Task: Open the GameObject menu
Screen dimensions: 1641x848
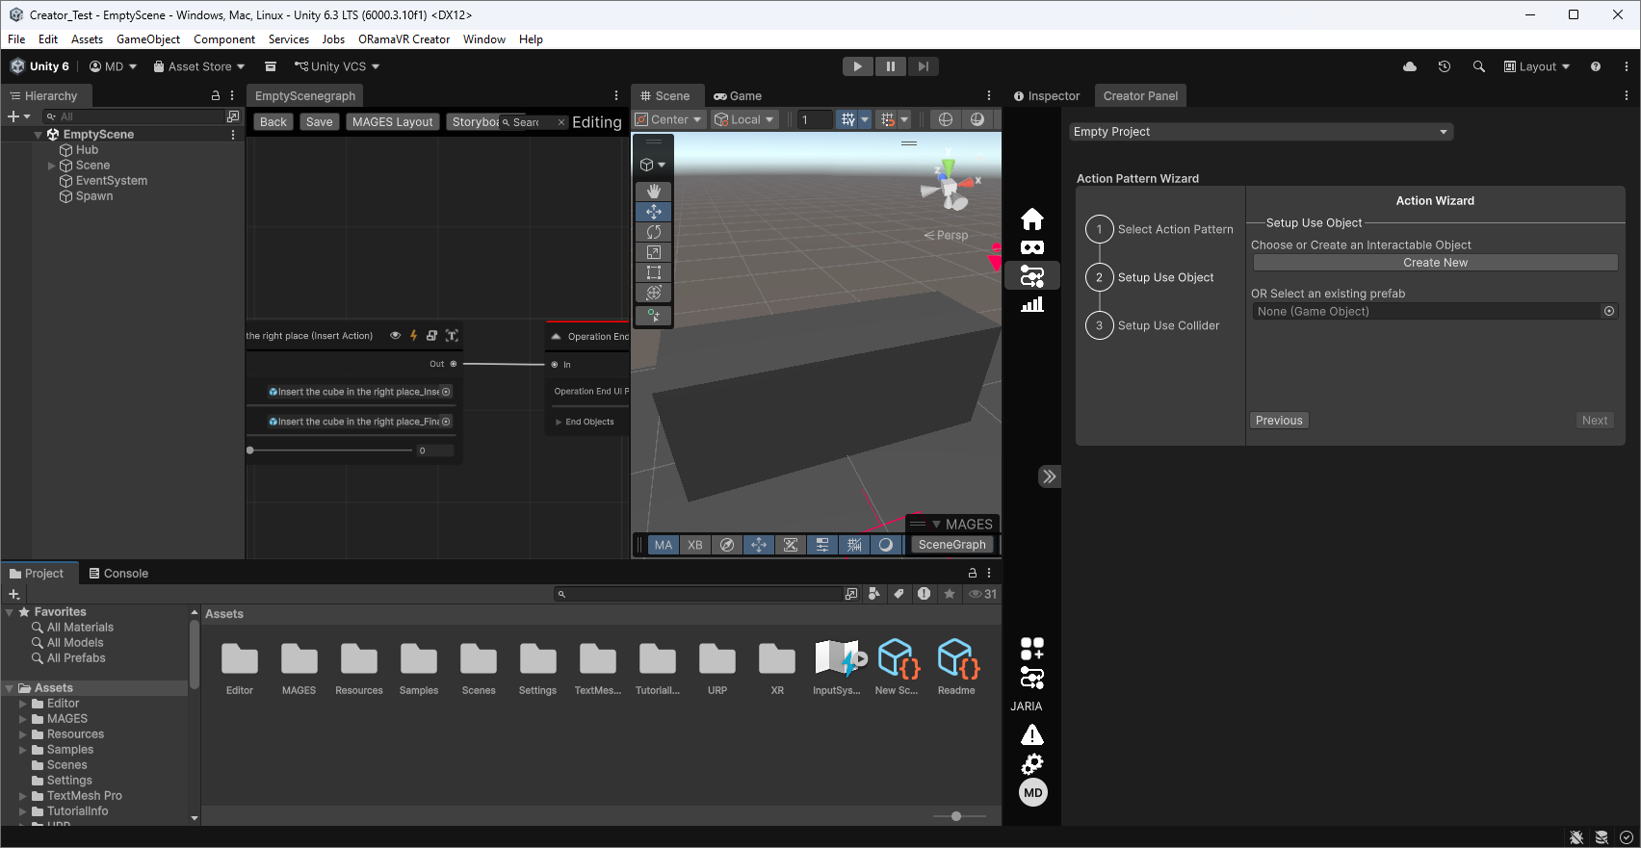Action: [148, 39]
